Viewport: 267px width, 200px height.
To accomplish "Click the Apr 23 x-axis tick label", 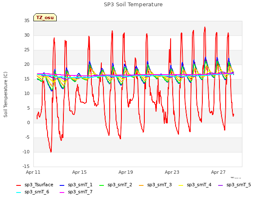I will click(x=172, y=172).
